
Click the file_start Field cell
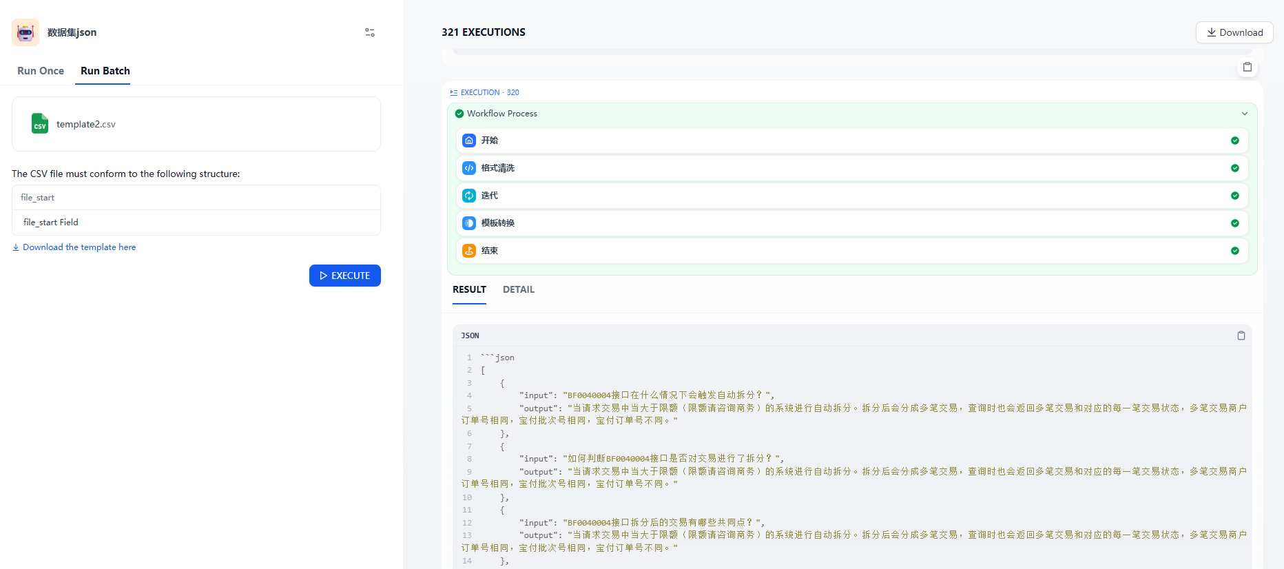tap(196, 223)
